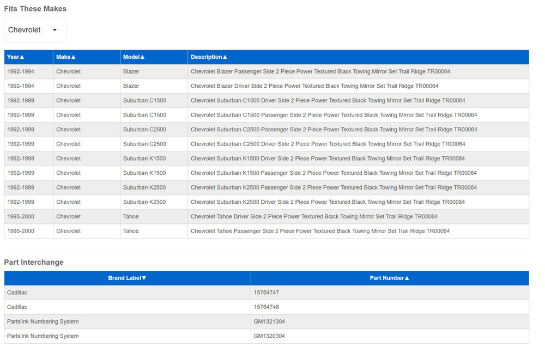The height and width of the screenshot is (347, 545).
Task: Click Tahoe Passenger Side mirror description
Action: pyautogui.click(x=320, y=231)
